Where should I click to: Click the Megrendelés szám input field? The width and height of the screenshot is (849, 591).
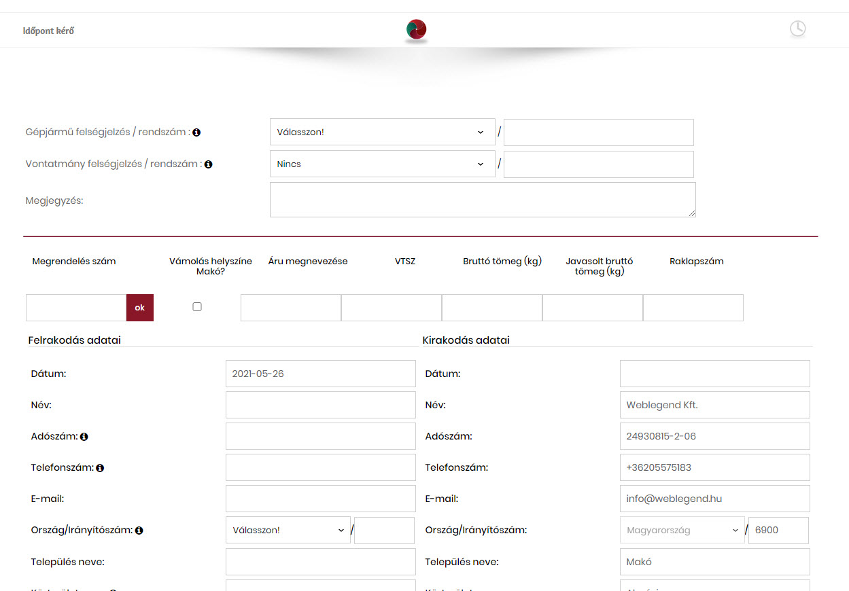point(76,308)
